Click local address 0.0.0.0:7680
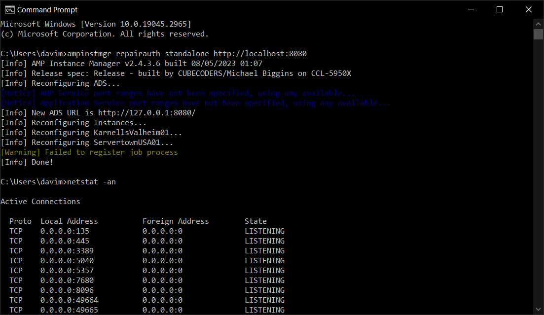 tap(67, 280)
